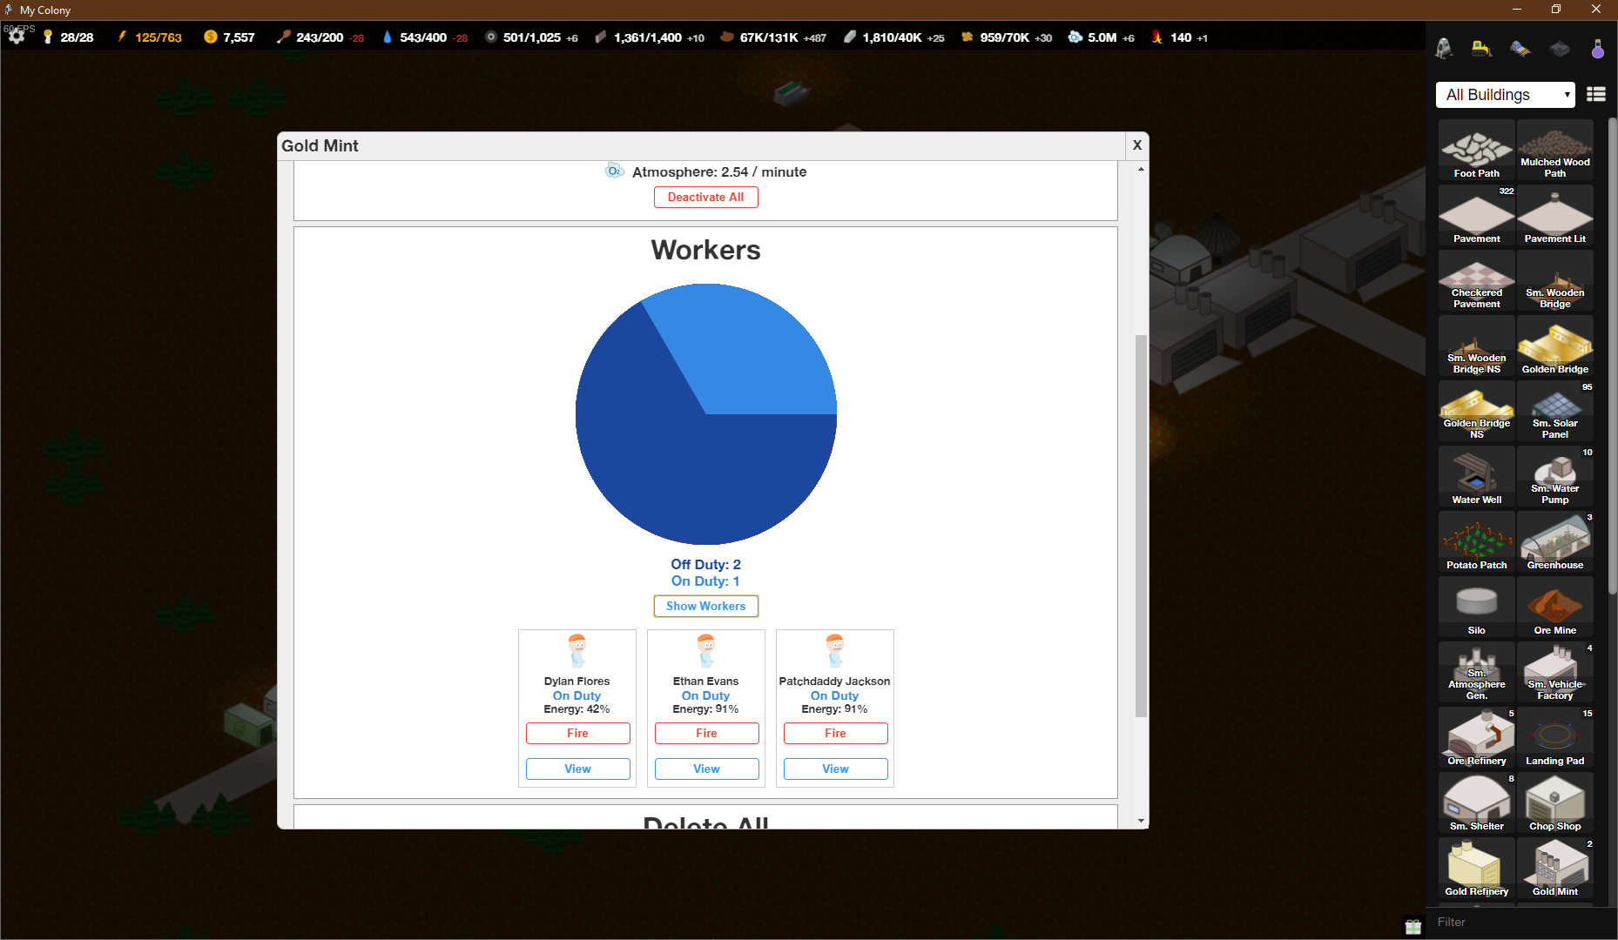Select Sm. Atmosphere Gen. building
Viewport: 1618px width, 940px height.
tap(1477, 672)
